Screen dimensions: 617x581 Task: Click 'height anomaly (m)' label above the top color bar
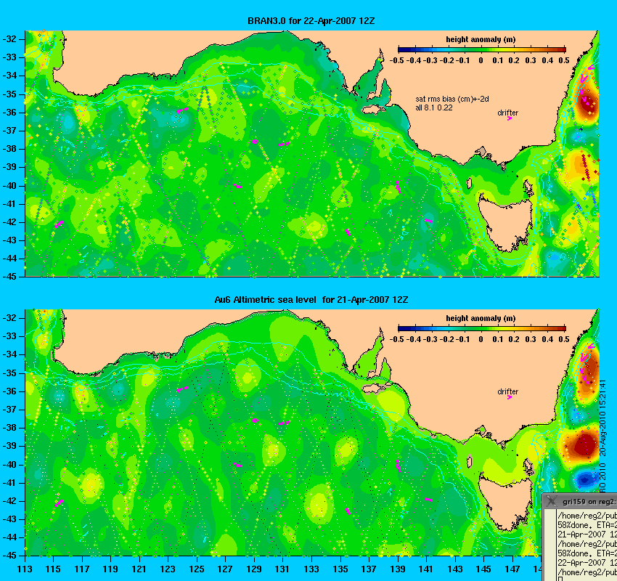tap(481, 39)
